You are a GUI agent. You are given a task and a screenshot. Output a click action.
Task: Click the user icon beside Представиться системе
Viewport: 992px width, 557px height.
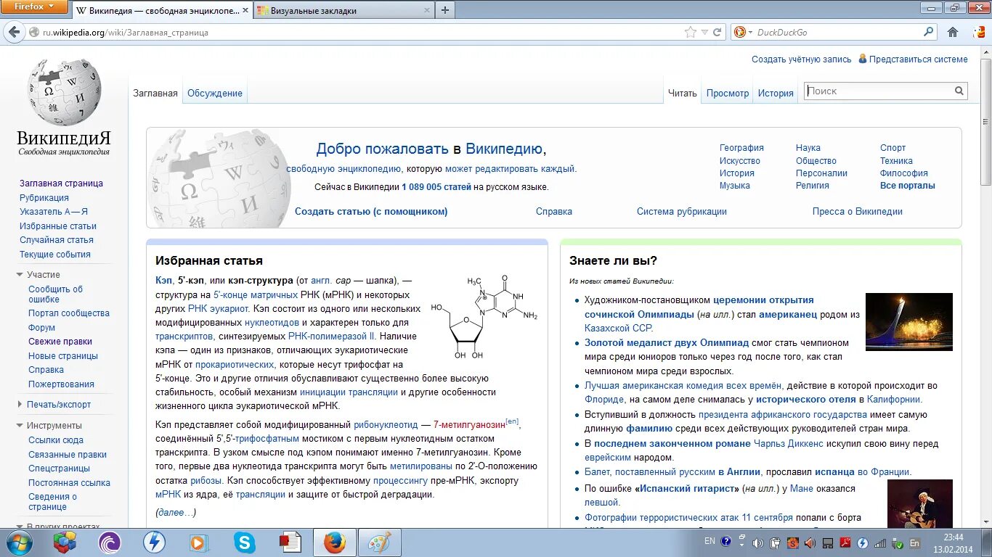tap(863, 59)
